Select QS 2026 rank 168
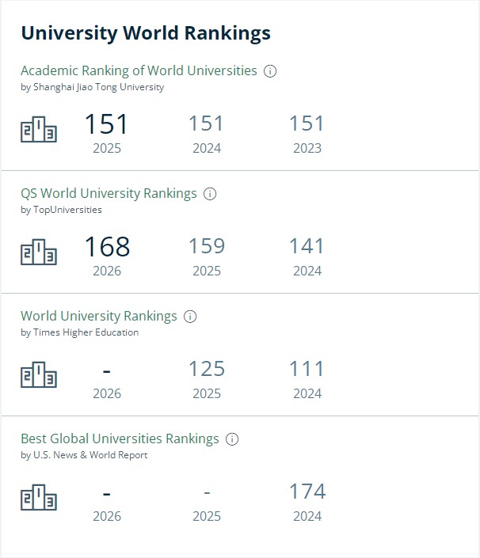 pyautogui.click(x=107, y=247)
